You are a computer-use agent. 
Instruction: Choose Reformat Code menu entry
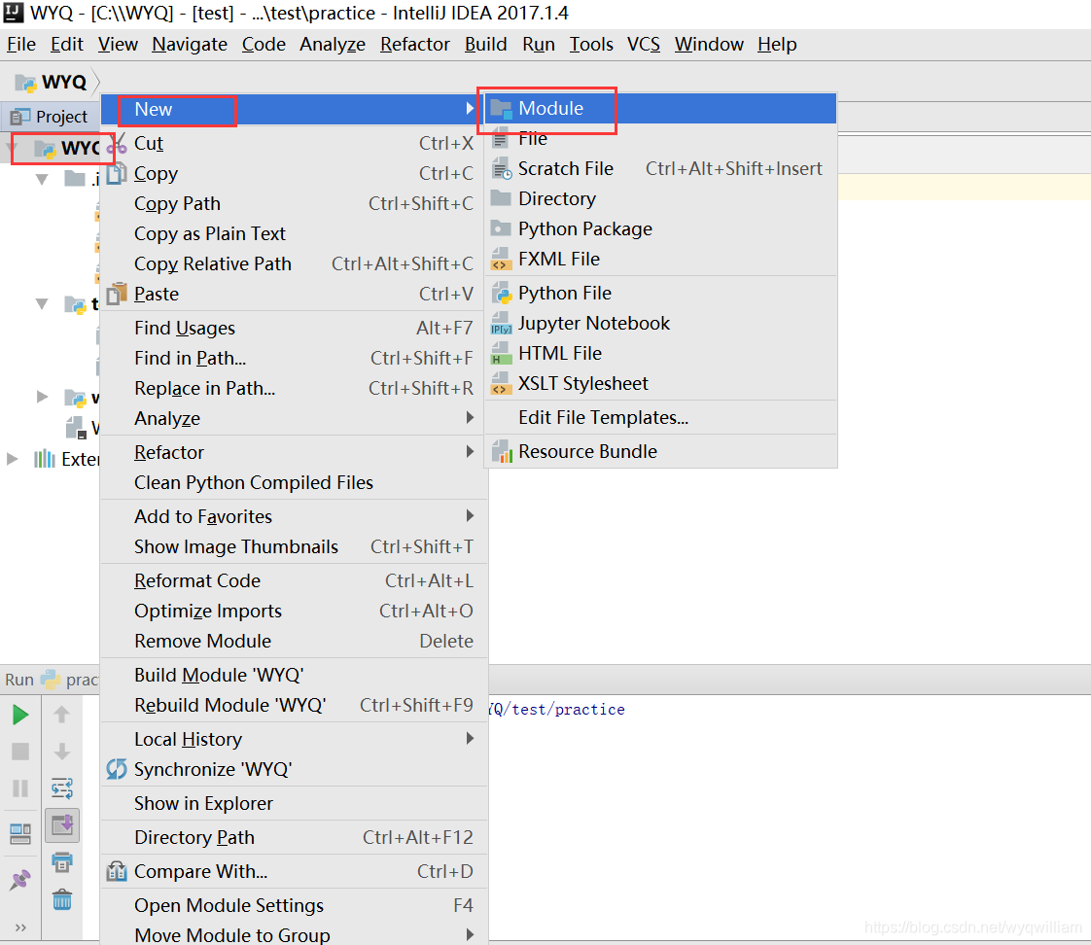click(295, 580)
